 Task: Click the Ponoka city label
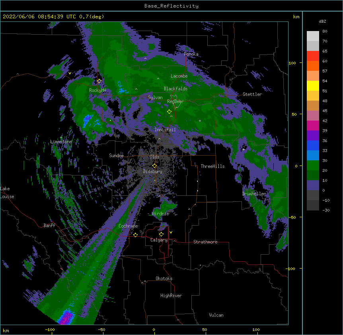click(191, 54)
